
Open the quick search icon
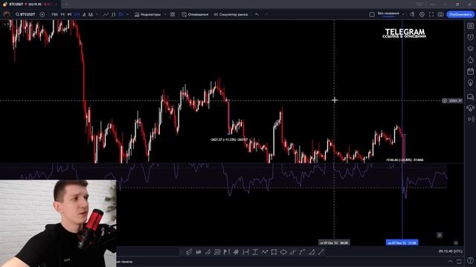[x=412, y=15]
